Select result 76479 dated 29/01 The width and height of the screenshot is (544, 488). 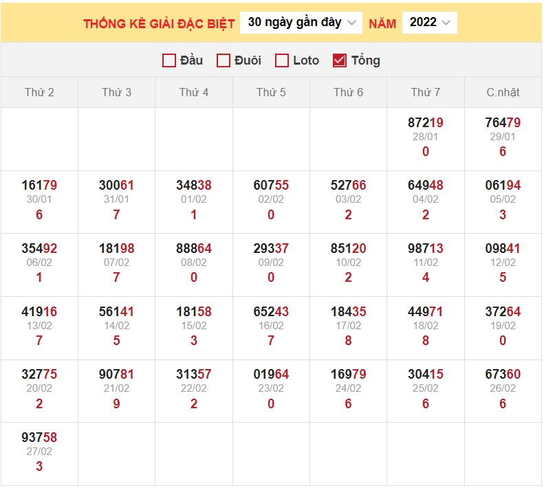point(503,123)
